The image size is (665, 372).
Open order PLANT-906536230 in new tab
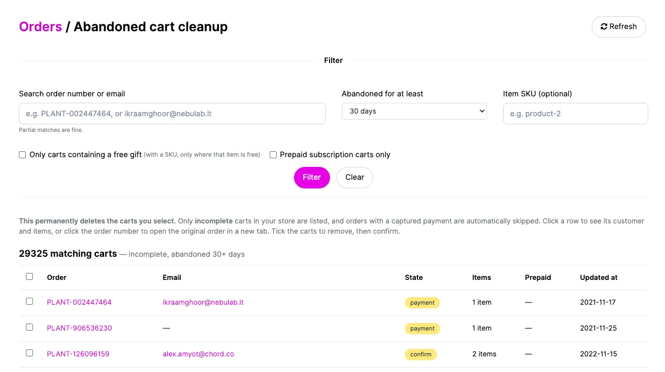pyautogui.click(x=79, y=328)
